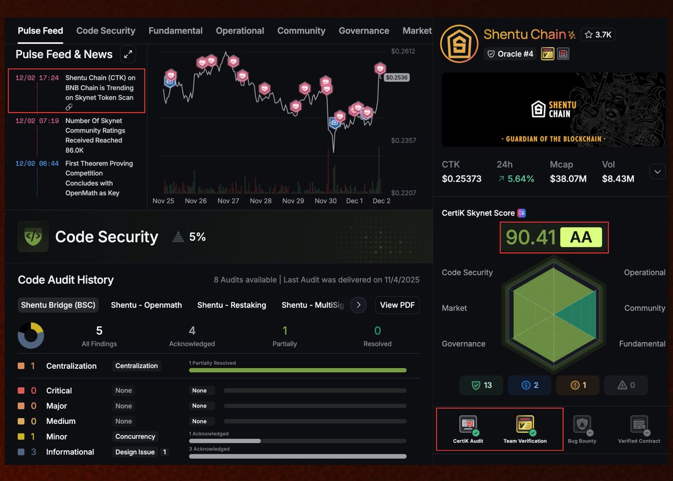673x481 pixels.
Task: Click the 0 Resolved count
Action: [x=377, y=331]
